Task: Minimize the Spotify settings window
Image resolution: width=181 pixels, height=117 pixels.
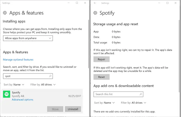Action: (159, 3)
